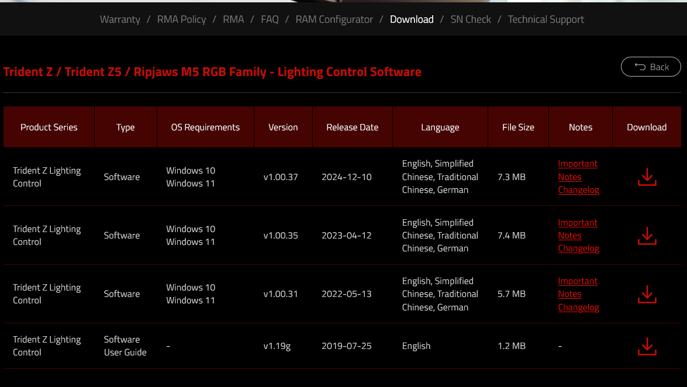Click the Notes column header

click(x=580, y=127)
